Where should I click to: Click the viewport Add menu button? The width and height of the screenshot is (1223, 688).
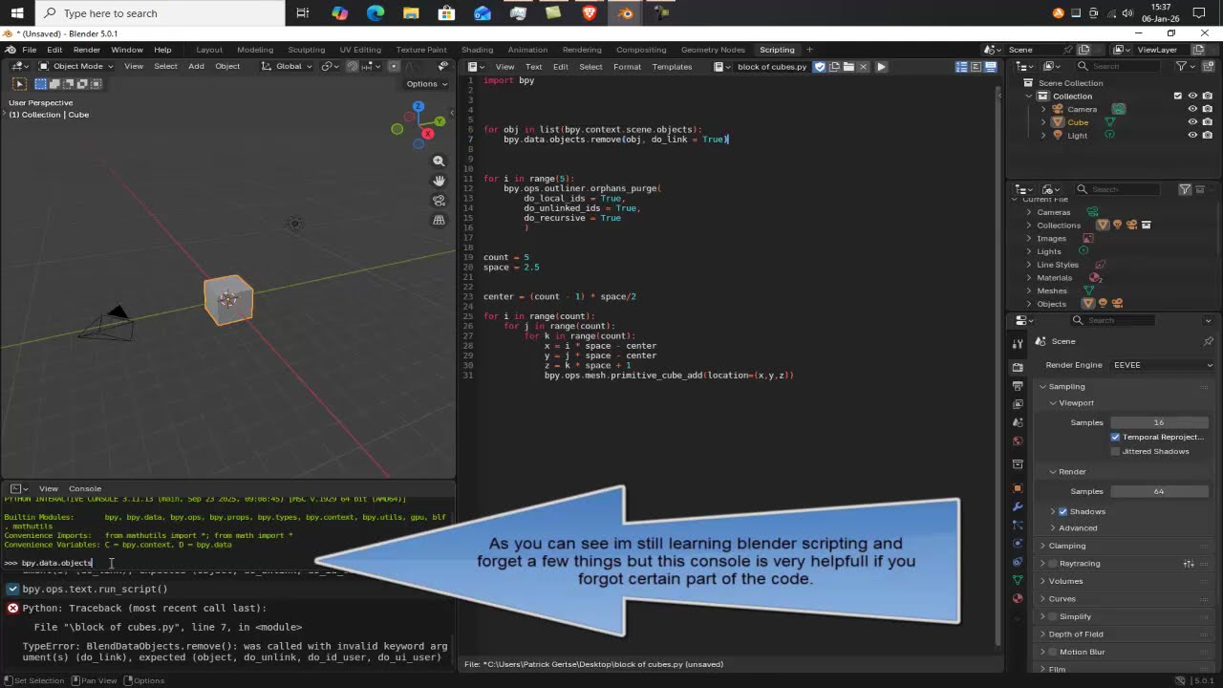tap(196, 66)
